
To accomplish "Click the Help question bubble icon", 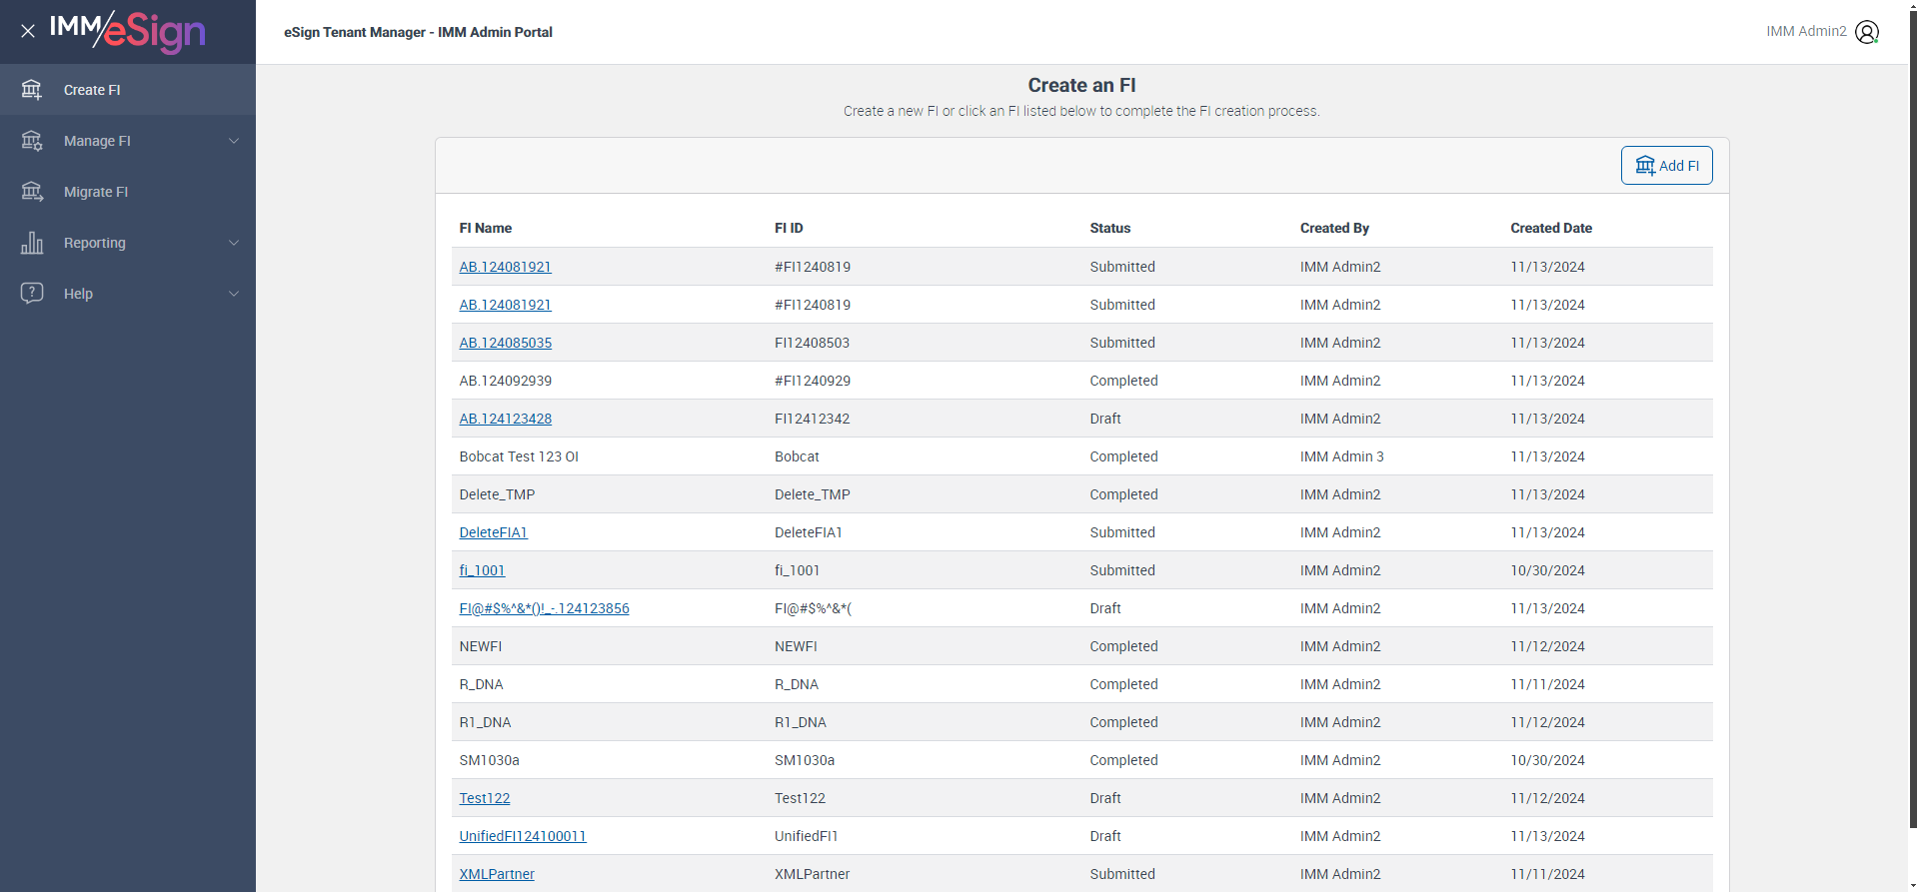I will [x=32, y=294].
